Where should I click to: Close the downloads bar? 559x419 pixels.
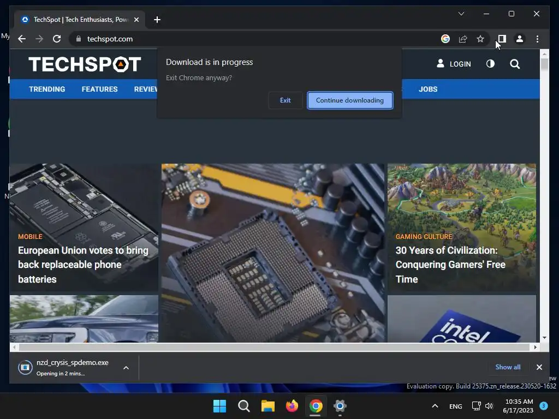point(539,367)
